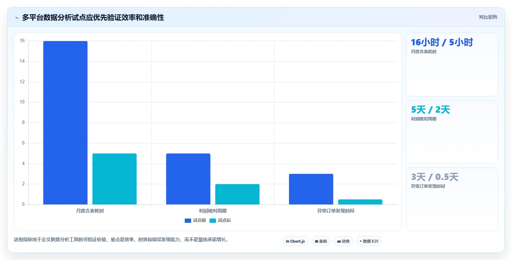Click the 异常订单发现时间 caption in the card
The width and height of the screenshot is (512, 260).
point(428,186)
